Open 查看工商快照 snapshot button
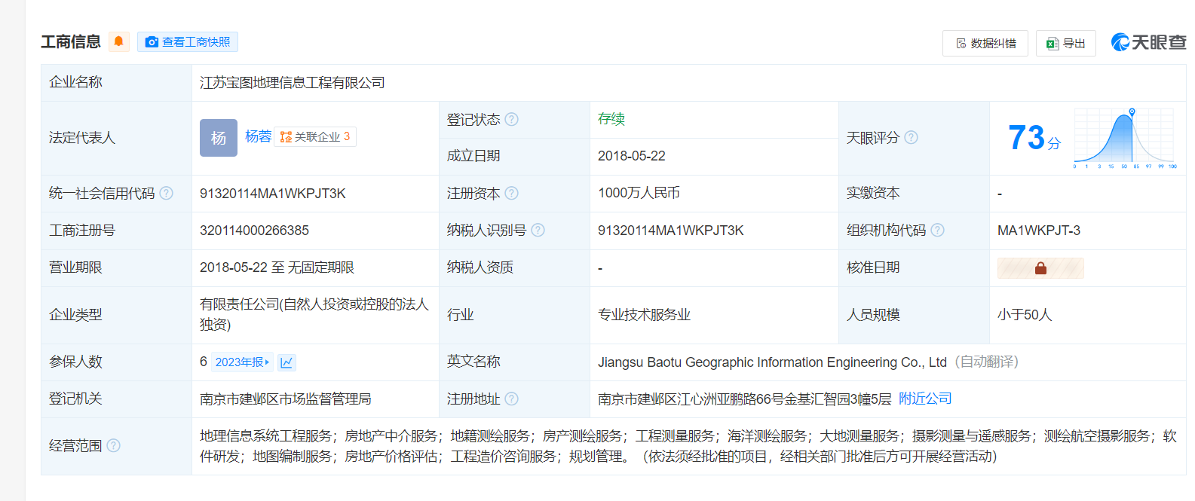This screenshot has width=1195, height=501. click(188, 42)
